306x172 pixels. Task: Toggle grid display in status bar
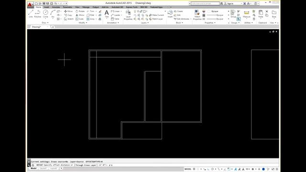click(x=194, y=169)
